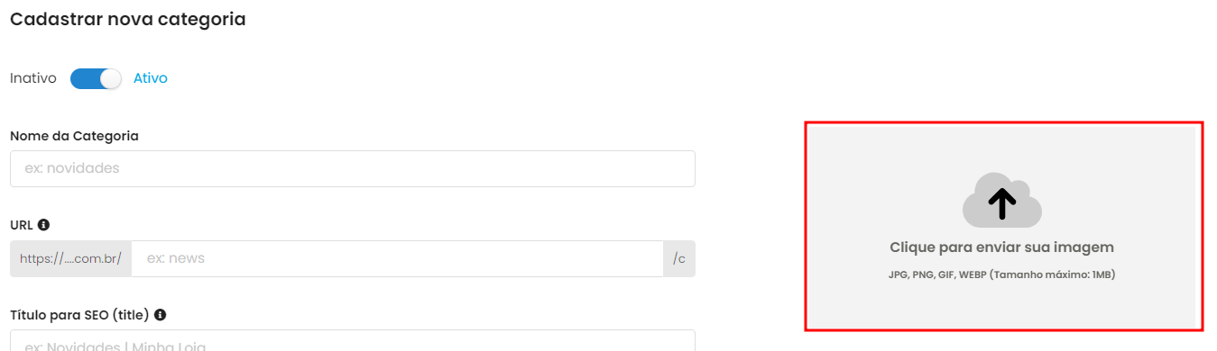Click the URL slug field with 'ex: news'

coord(397,258)
